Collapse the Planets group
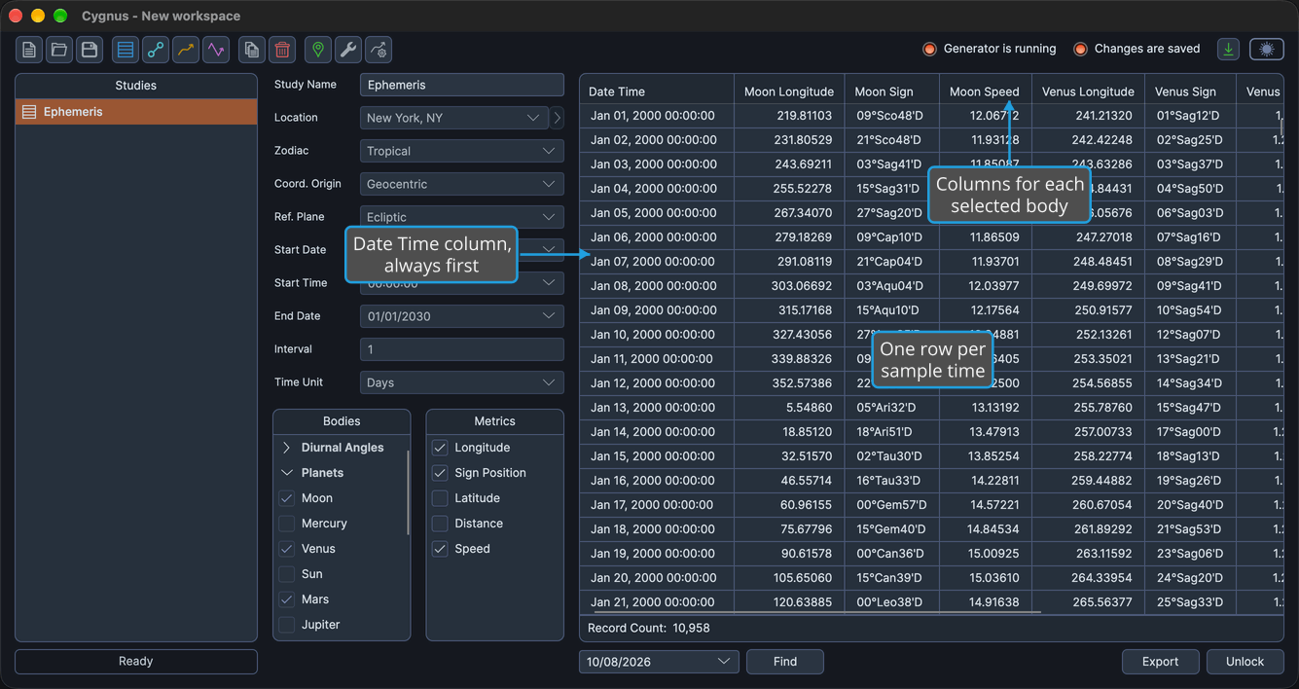1299x689 pixels. pyautogui.click(x=287, y=473)
